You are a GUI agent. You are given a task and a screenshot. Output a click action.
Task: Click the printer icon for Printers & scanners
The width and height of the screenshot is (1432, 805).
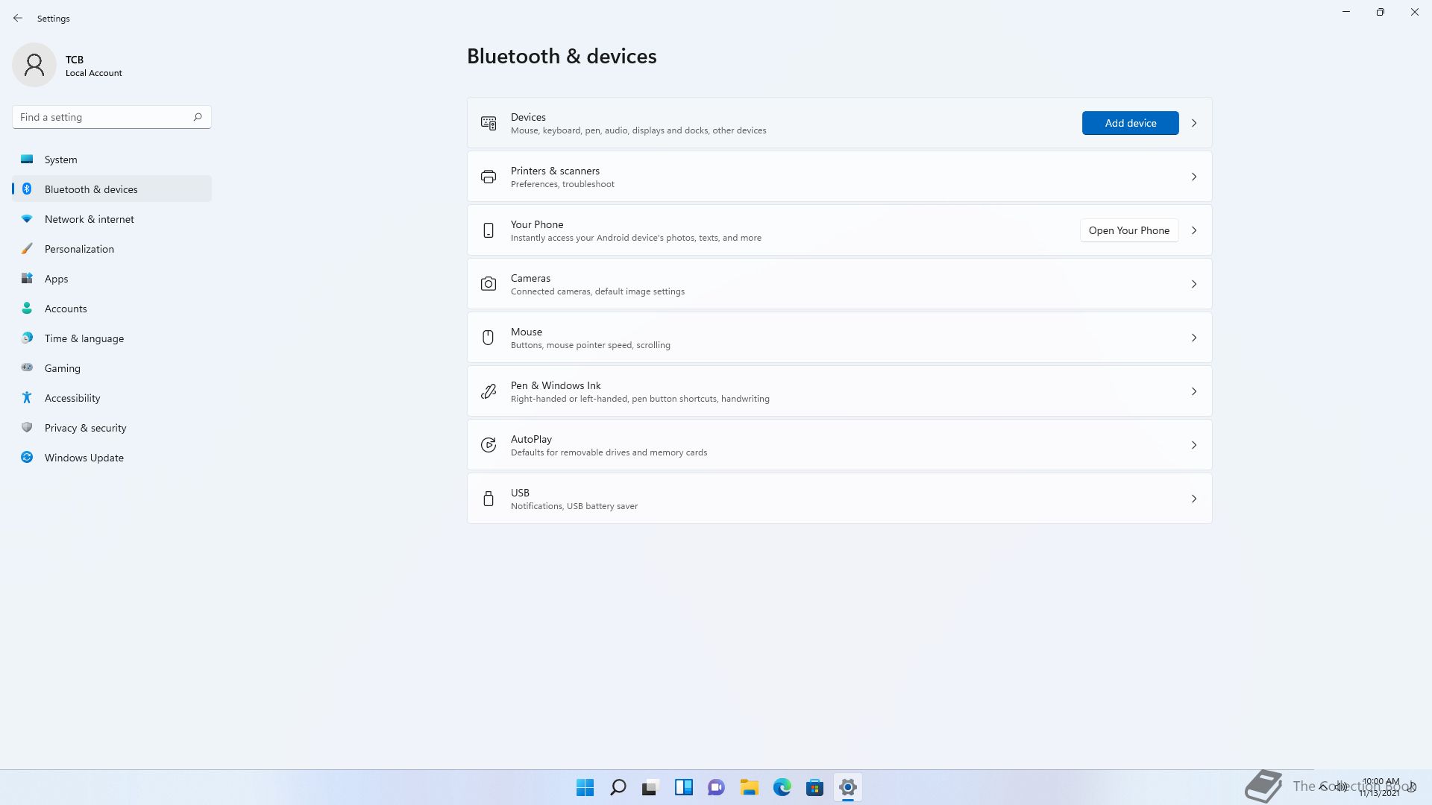click(489, 177)
